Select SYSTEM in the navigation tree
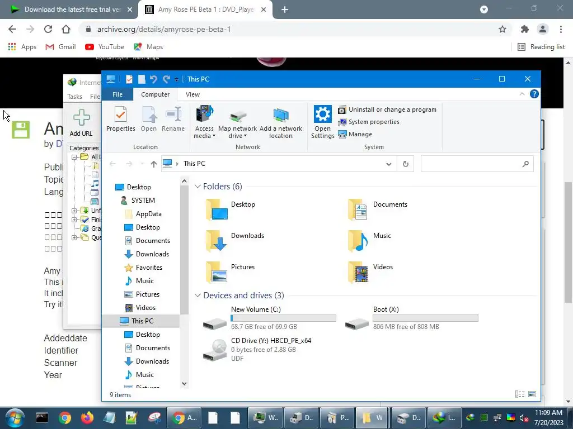 [138, 201]
